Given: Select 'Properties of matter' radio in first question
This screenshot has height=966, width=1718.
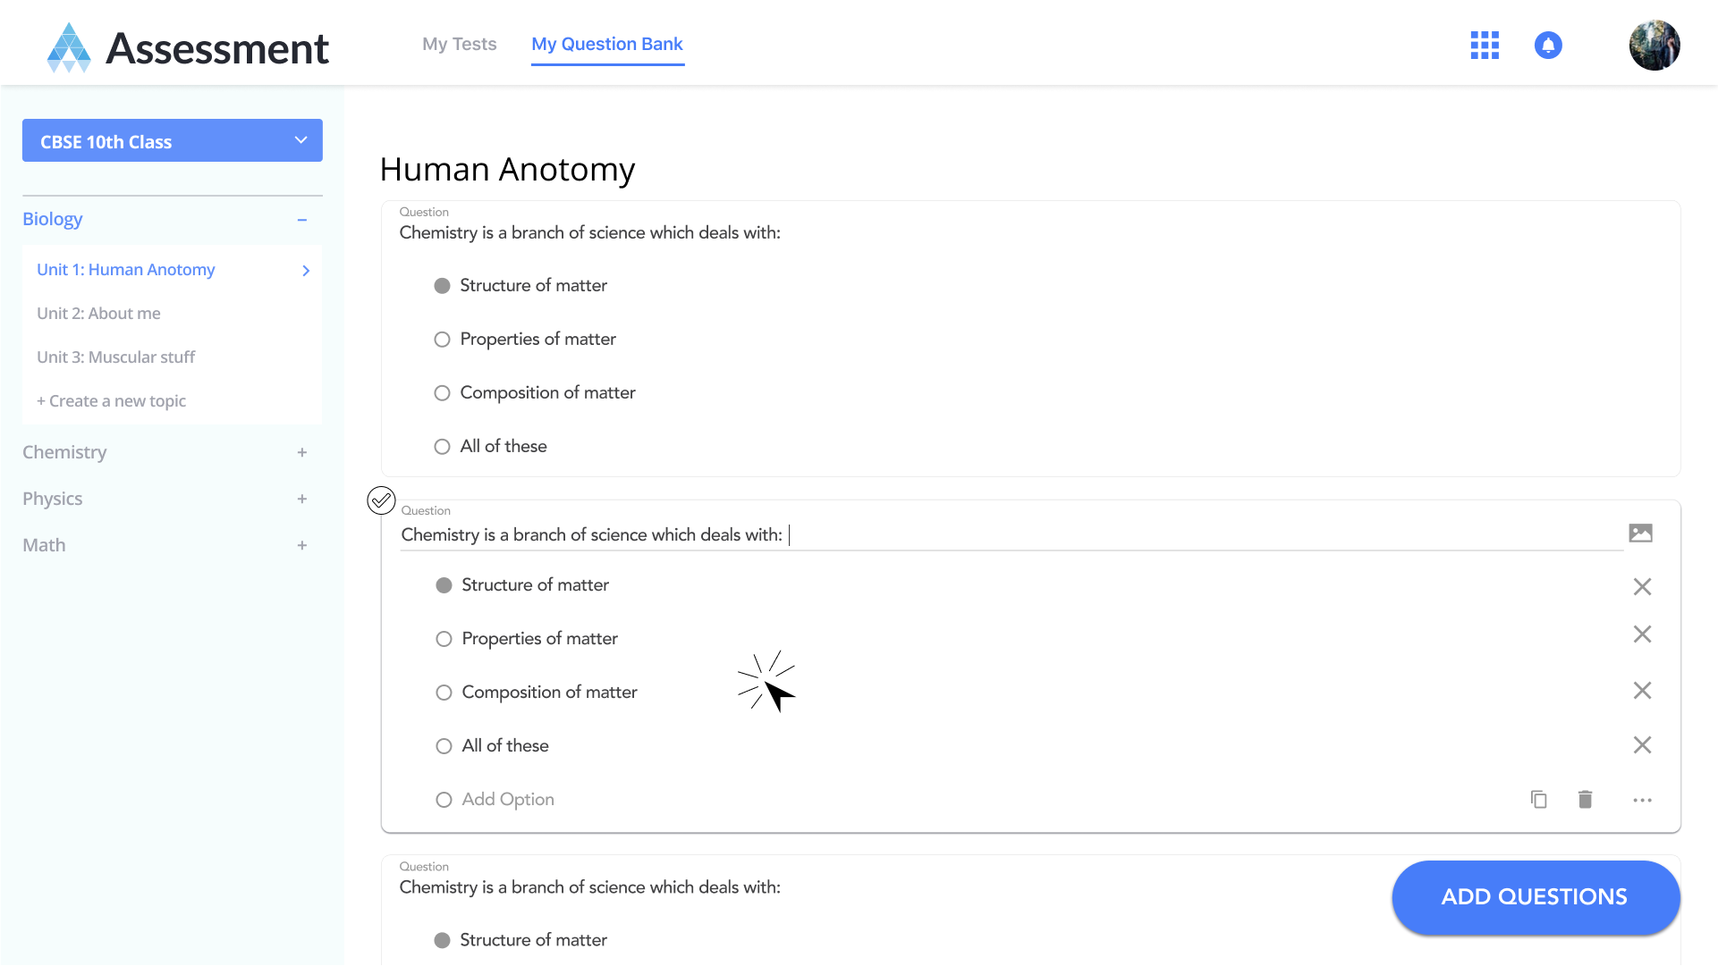Looking at the screenshot, I should pyautogui.click(x=442, y=340).
